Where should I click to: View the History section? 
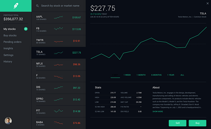click(x=8, y=61)
